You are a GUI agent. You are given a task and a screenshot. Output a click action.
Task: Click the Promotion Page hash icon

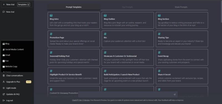[51, 34]
